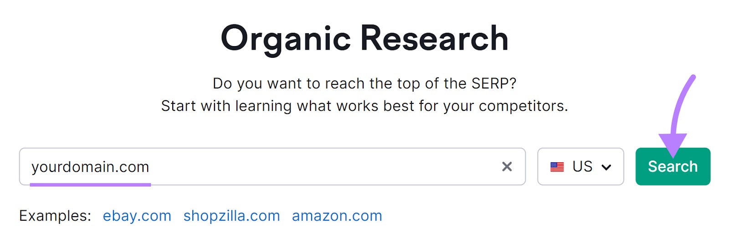The image size is (729, 248).
Task: Open the US database selector
Action: (580, 167)
